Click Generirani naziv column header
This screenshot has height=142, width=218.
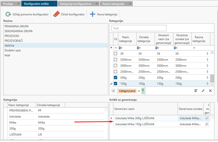point(145,109)
